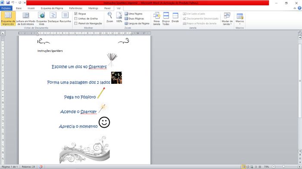Switch to the Referências tab
The image size is (302, 169).
click(75, 8)
